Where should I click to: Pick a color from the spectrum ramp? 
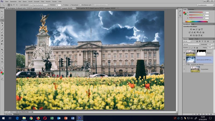tap(196, 22)
